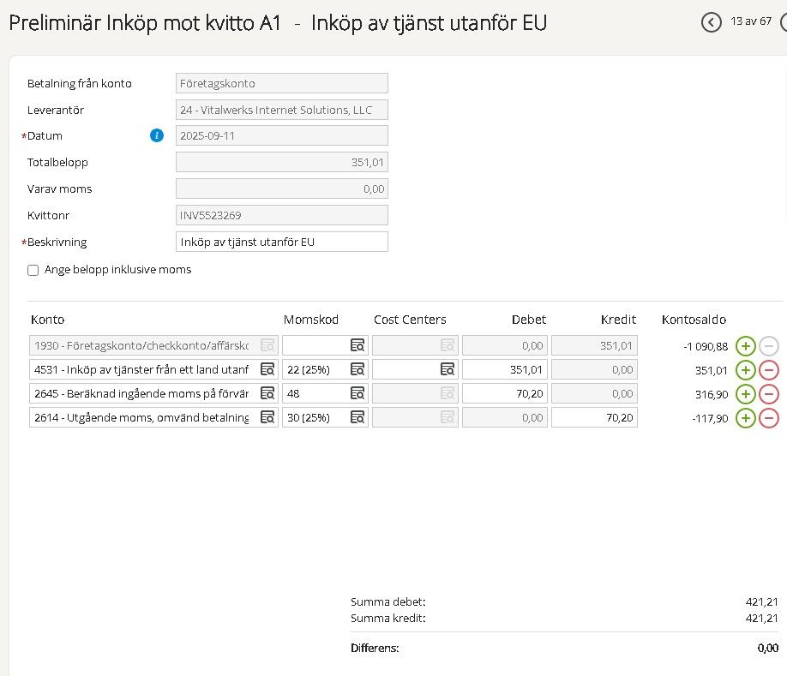The width and height of the screenshot is (787, 676).
Task: Open Cost Centers lookup on 4531 row
Action: pyautogui.click(x=447, y=370)
